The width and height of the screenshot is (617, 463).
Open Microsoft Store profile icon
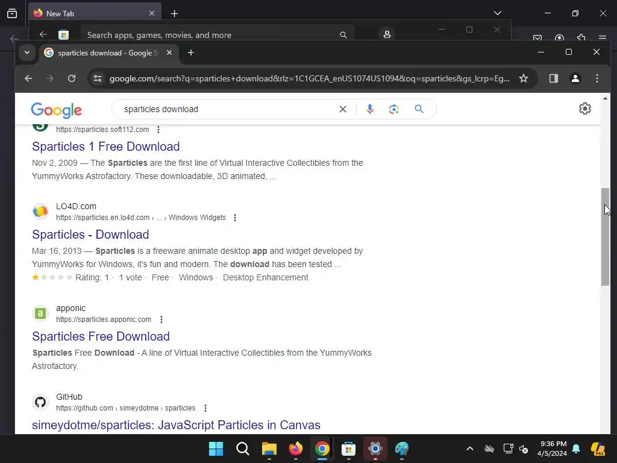coord(387,34)
